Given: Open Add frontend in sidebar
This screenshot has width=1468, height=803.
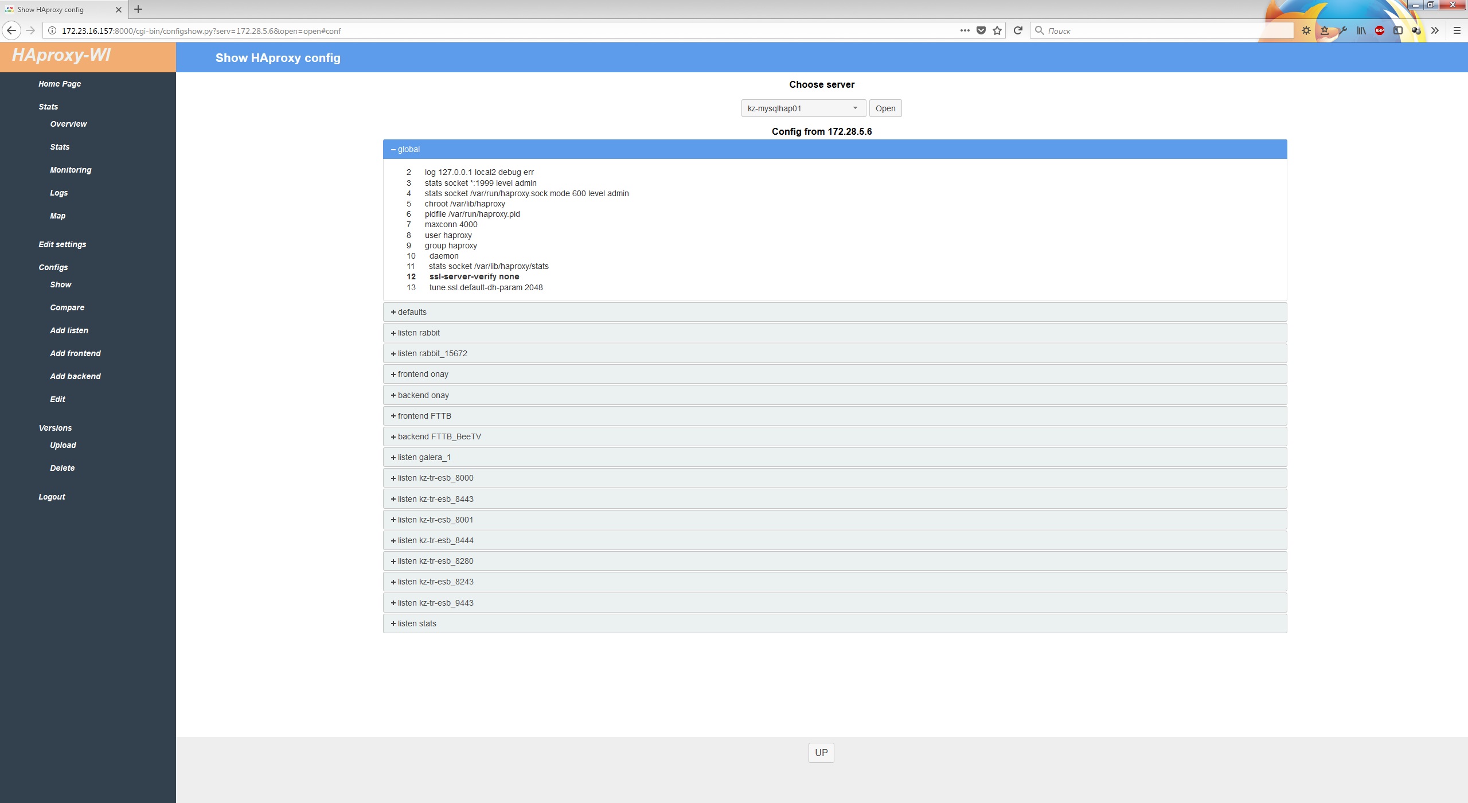Looking at the screenshot, I should pos(75,353).
